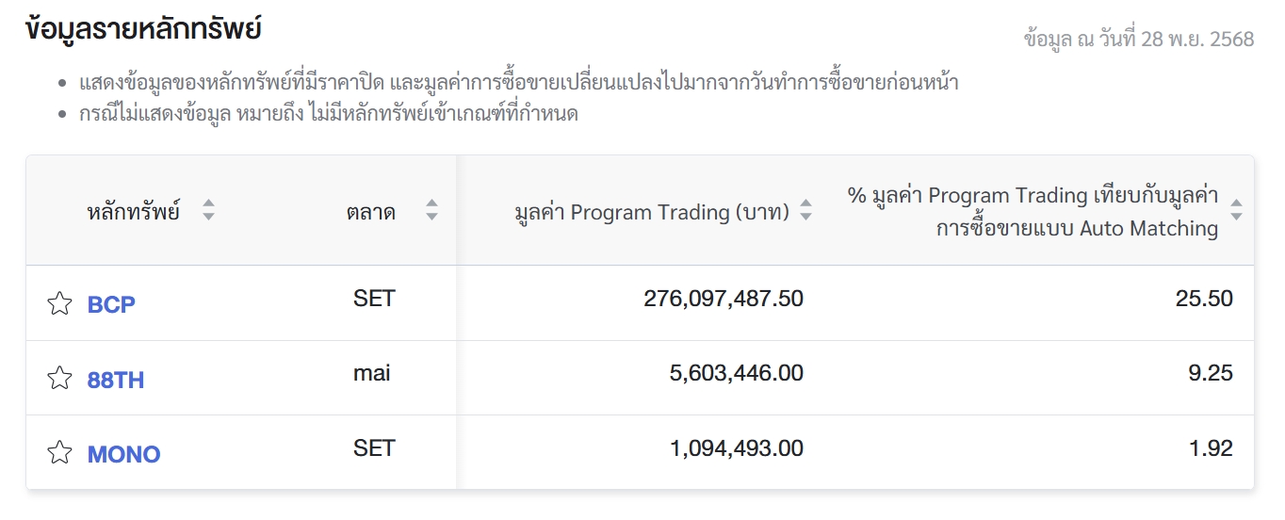
Task: Click the 1,094,493.00 value for MONO
Action: coord(737,448)
